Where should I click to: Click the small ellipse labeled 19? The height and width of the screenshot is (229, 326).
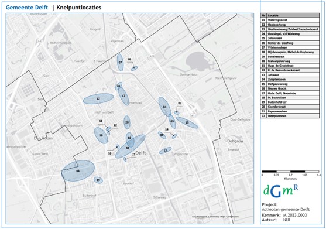(x=98, y=180)
